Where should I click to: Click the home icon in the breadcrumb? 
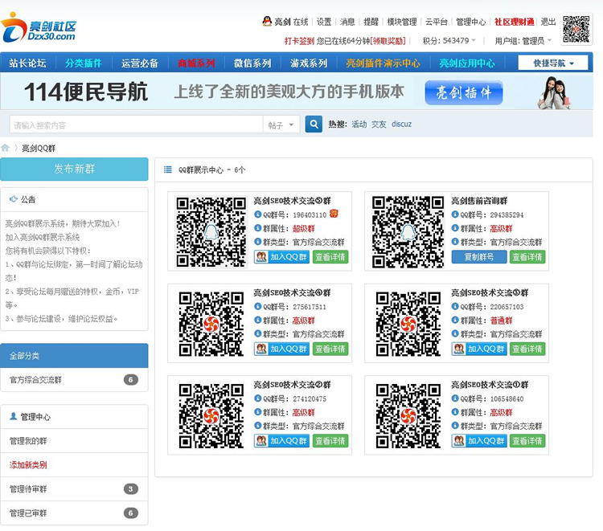(5, 148)
